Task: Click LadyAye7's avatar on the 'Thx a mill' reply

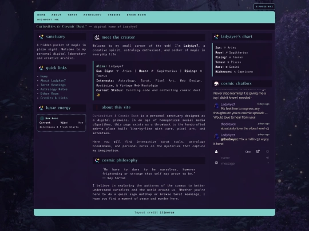Action: 216,136
